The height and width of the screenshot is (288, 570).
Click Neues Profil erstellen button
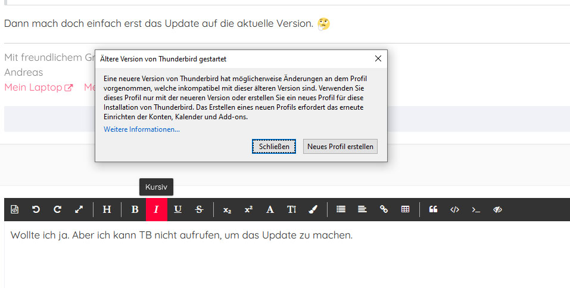[340, 146]
